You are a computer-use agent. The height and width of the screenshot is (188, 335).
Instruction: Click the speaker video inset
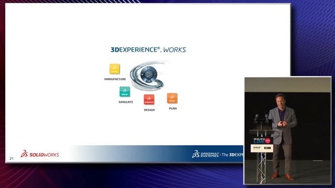point(287,131)
